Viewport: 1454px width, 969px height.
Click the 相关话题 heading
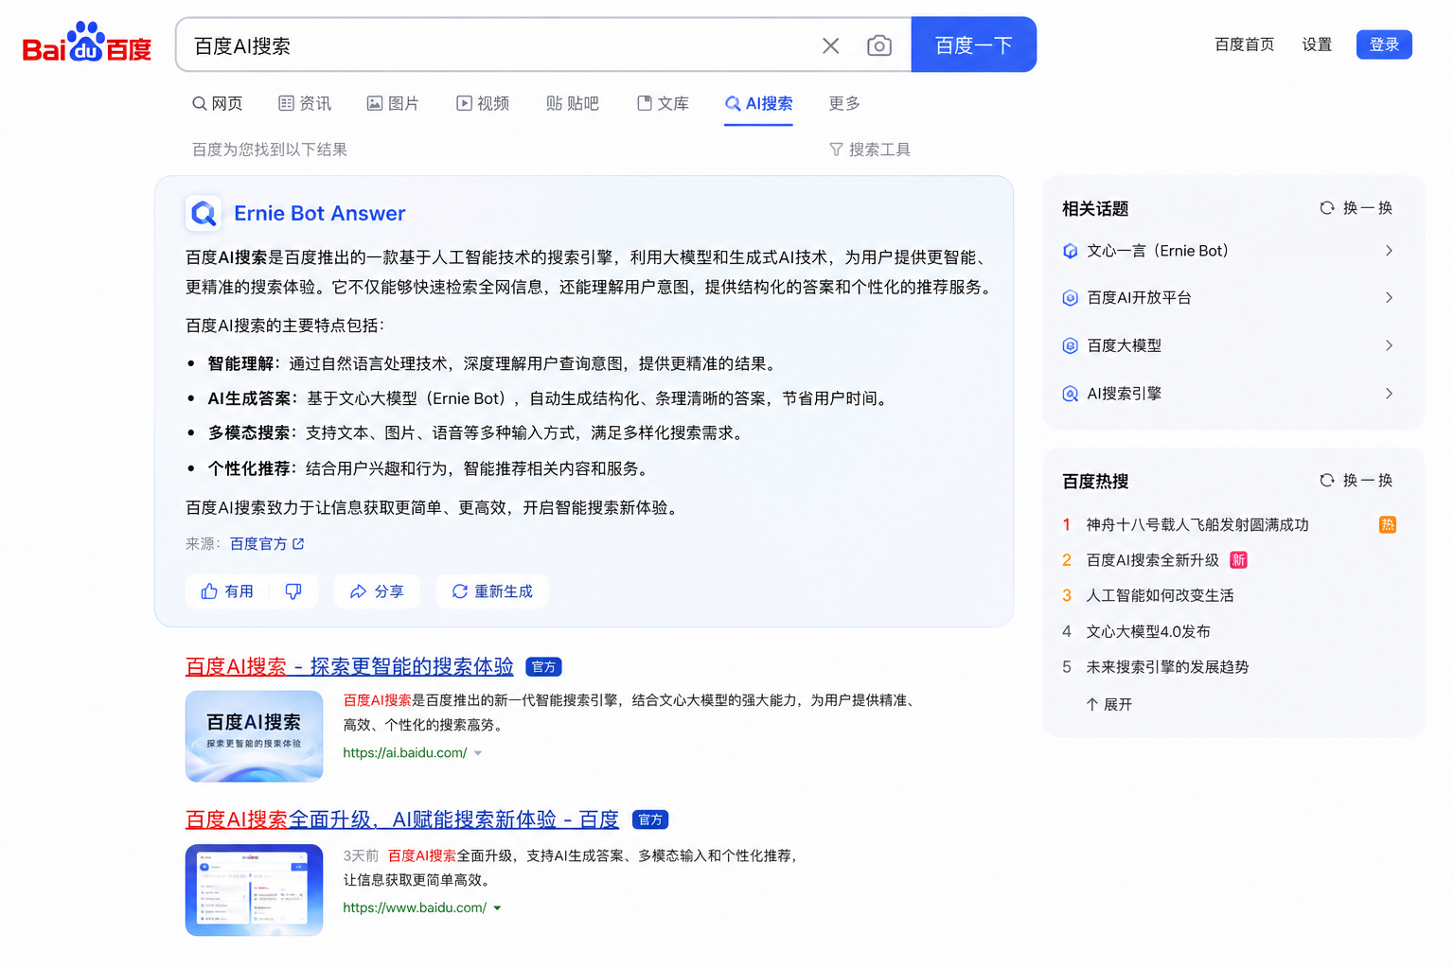click(x=1095, y=208)
